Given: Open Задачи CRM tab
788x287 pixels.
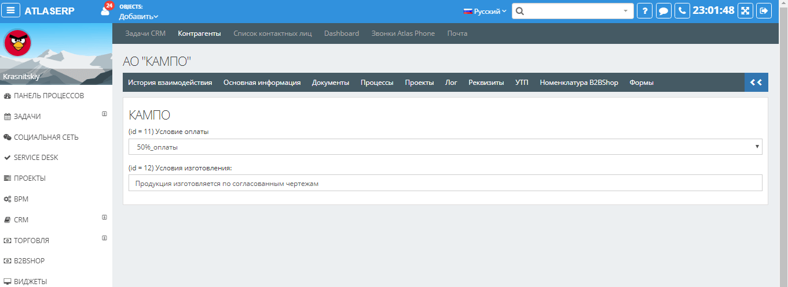Looking at the screenshot, I should point(145,33).
